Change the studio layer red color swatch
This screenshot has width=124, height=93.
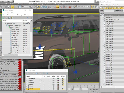pyautogui.click(x=58, y=87)
